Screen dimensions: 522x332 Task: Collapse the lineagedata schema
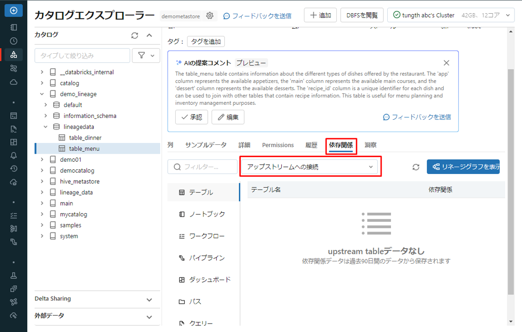coord(46,127)
